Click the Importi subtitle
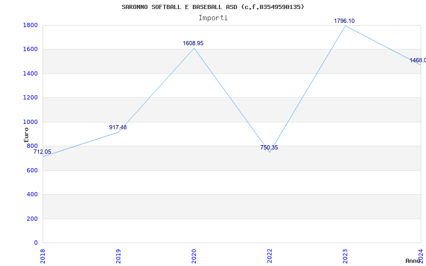The height and width of the screenshot is (266, 426). click(x=213, y=18)
